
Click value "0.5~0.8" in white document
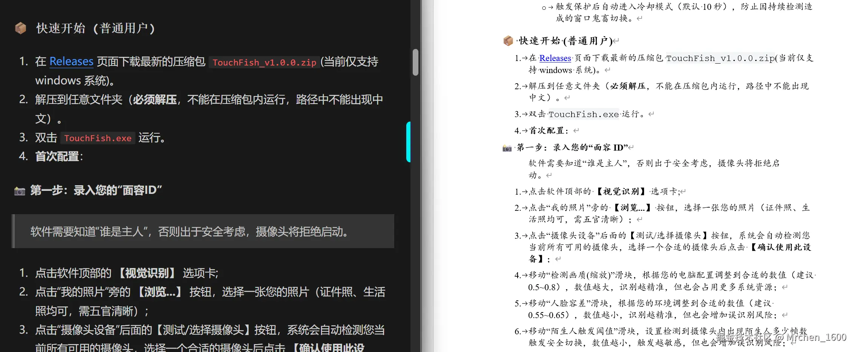click(x=542, y=287)
